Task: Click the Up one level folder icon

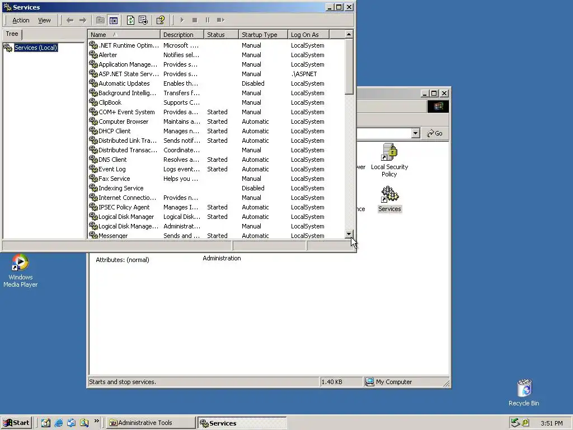Action: click(100, 20)
